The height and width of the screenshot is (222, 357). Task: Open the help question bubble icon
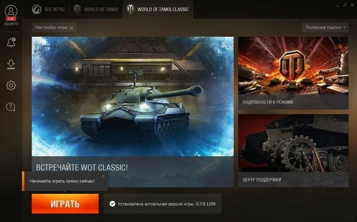pos(11,107)
